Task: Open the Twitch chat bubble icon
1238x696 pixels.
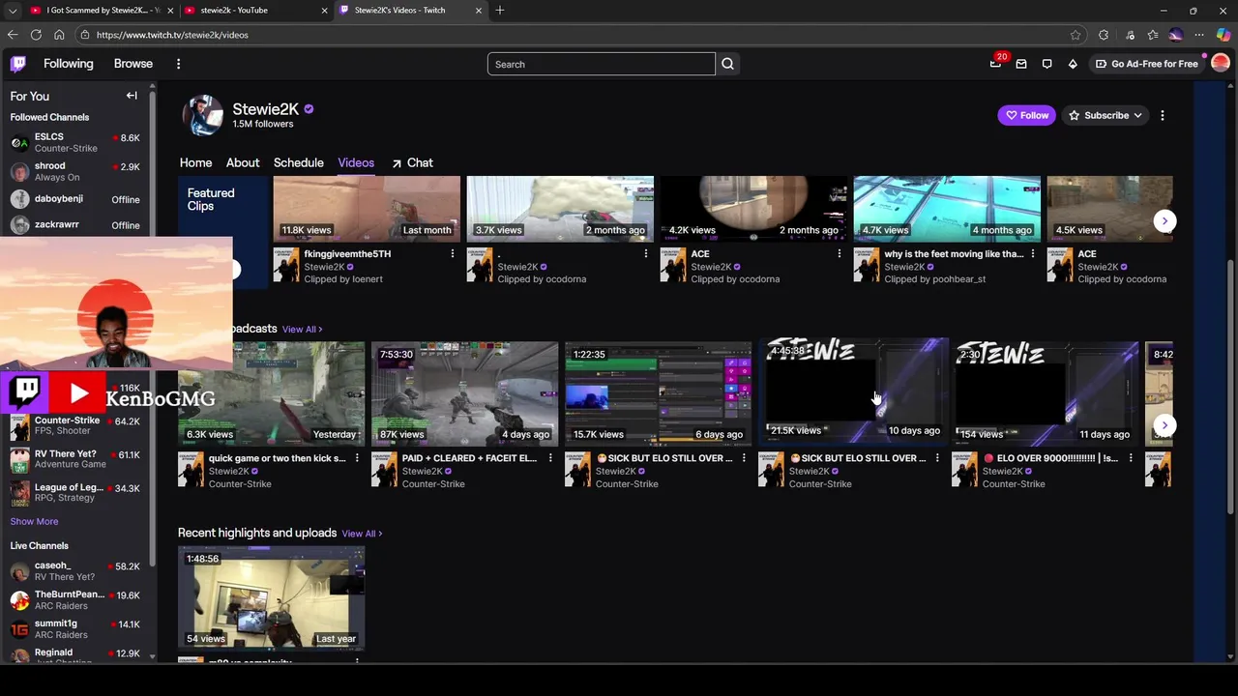Action: point(1046,64)
